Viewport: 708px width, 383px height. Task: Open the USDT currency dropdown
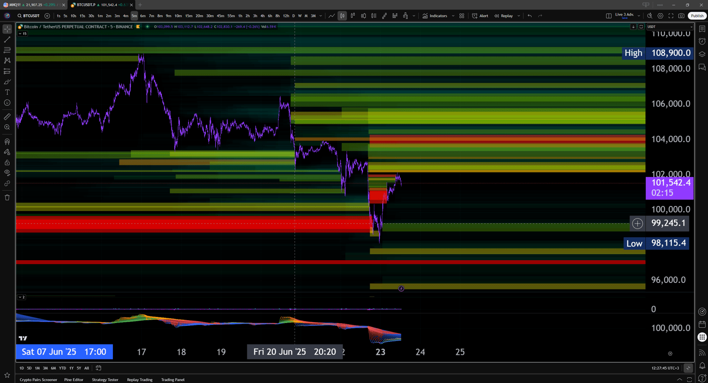pyautogui.click(x=669, y=27)
